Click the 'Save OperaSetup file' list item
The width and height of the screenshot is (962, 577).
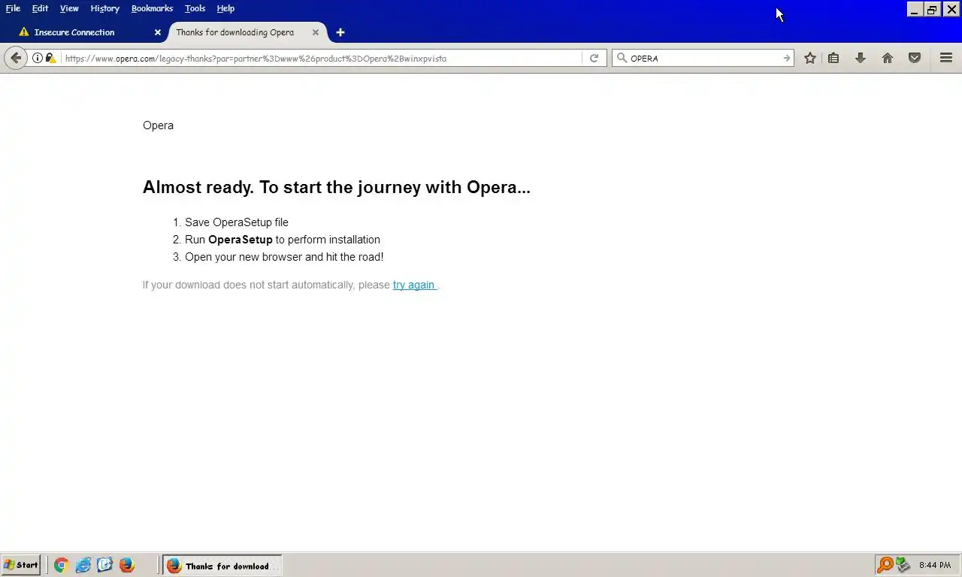coord(237,222)
